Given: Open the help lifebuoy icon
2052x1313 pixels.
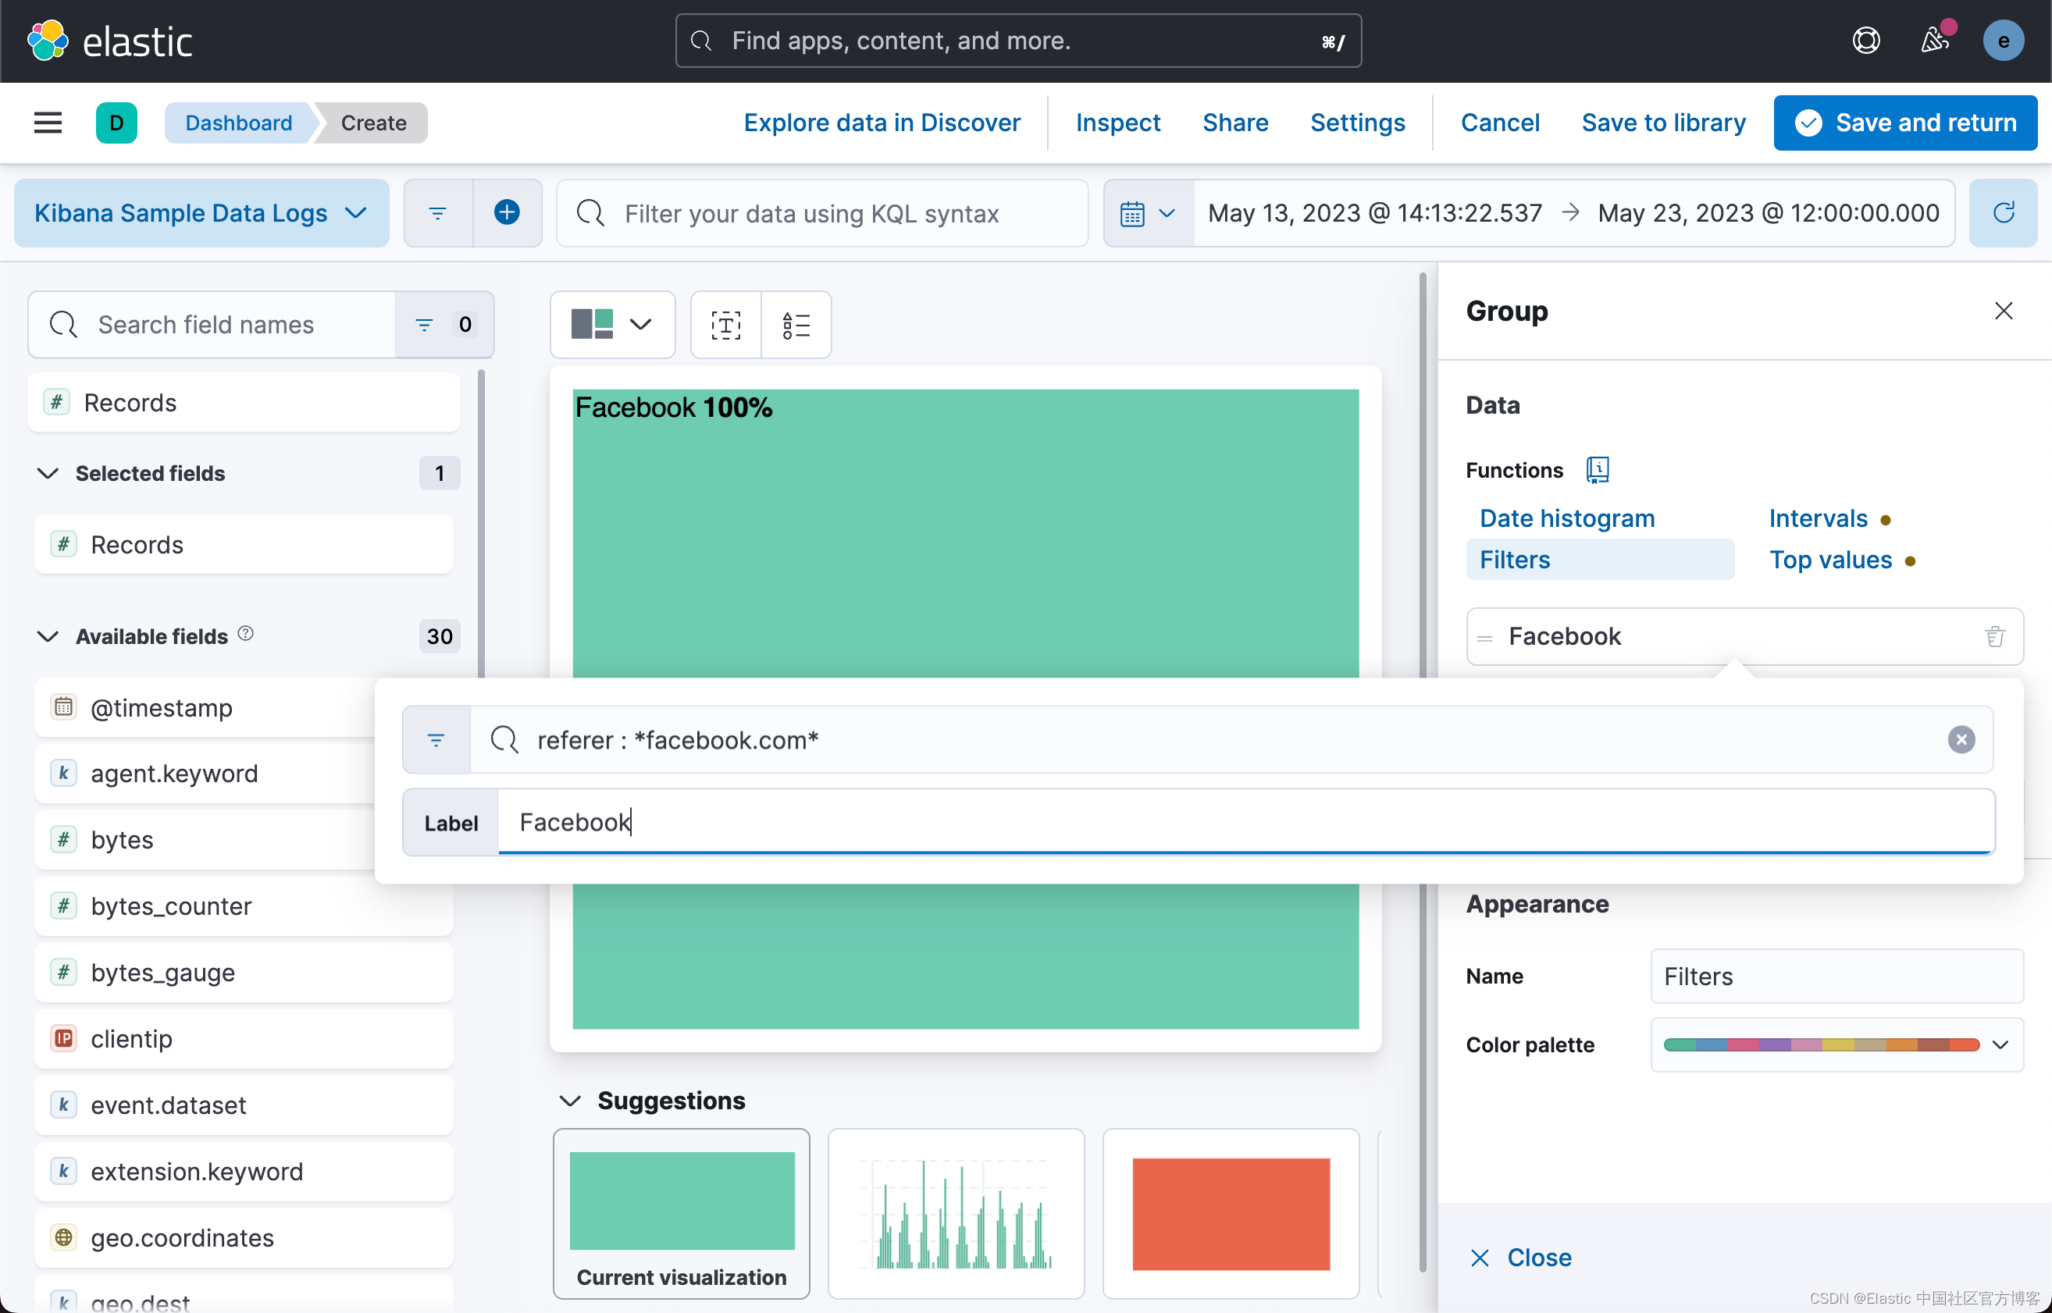Looking at the screenshot, I should coord(1866,40).
